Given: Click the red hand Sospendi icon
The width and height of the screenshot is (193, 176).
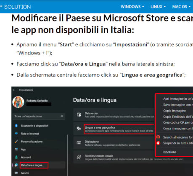Looking at the screenshot, I should [x=158, y=143].
